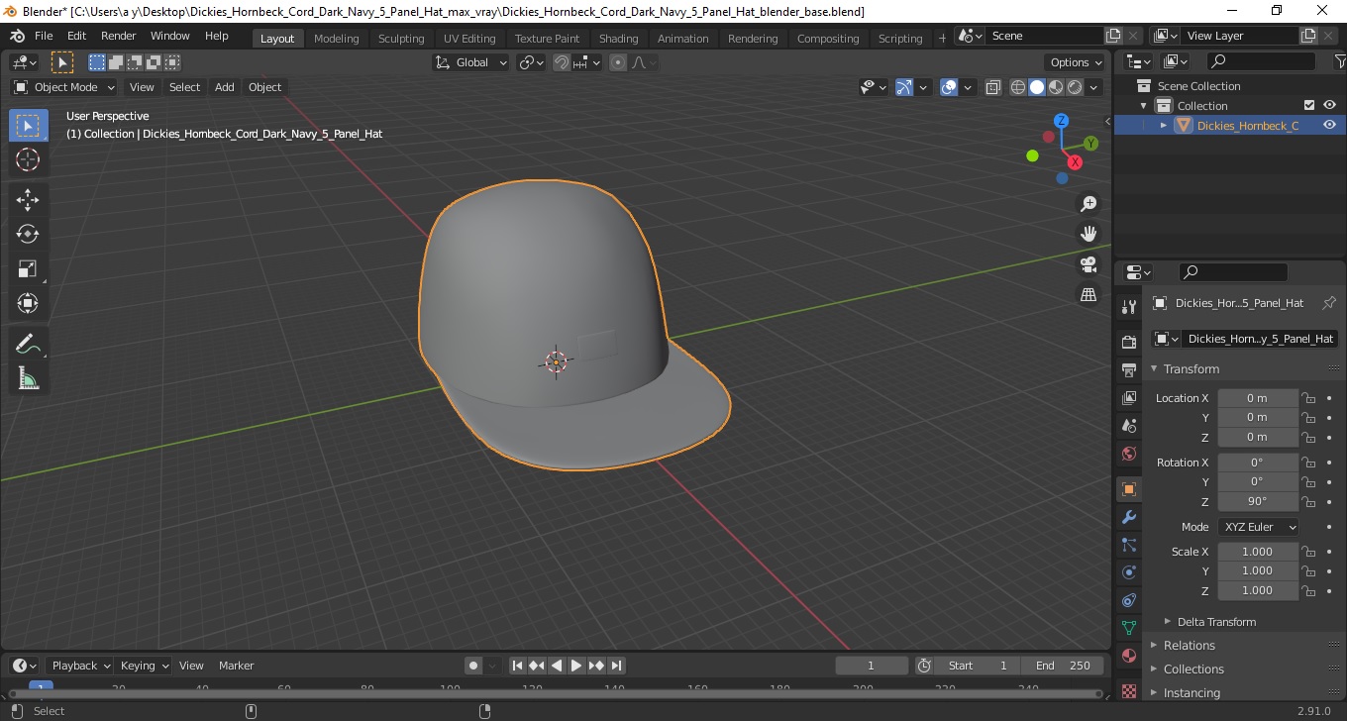This screenshot has height=721, width=1347.
Task: Open the Modifier properties wrench tab
Action: tap(1128, 517)
